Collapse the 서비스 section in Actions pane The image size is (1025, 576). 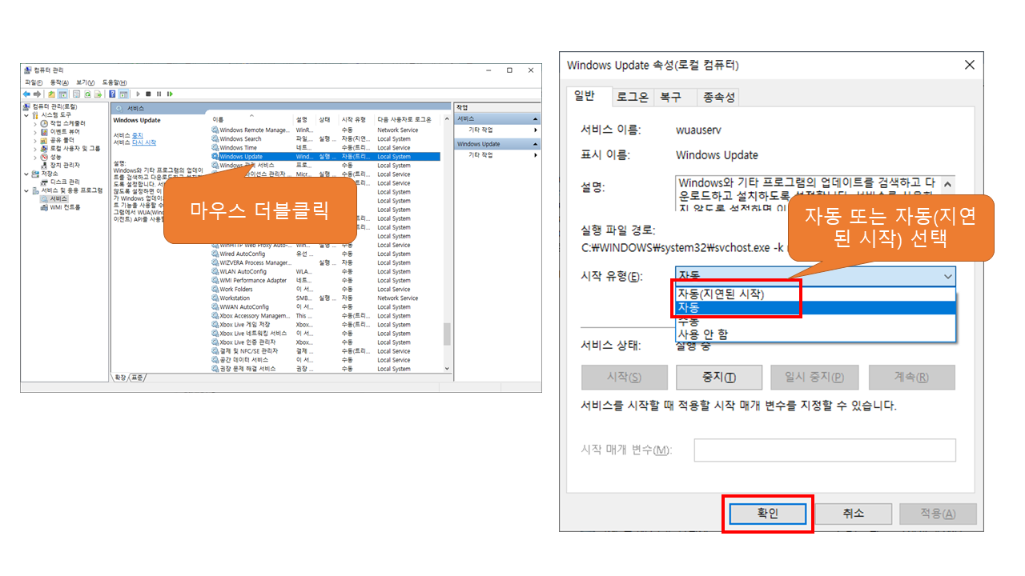[536, 118]
